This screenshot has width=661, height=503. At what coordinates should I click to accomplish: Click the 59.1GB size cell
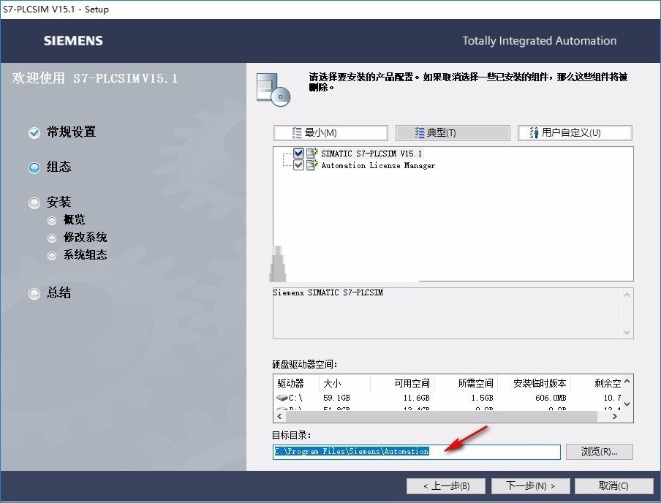pyautogui.click(x=336, y=398)
